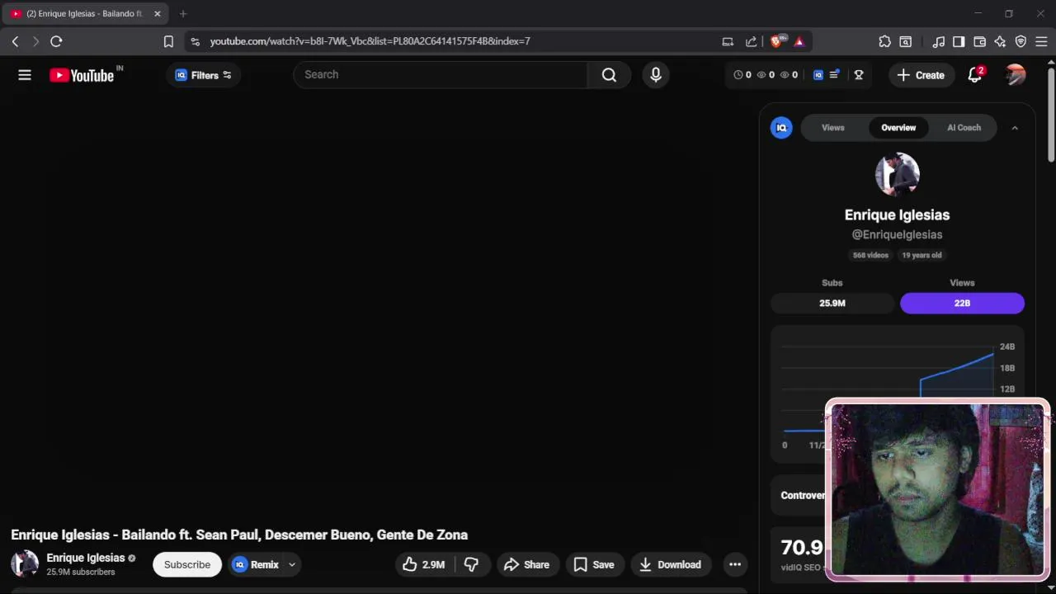This screenshot has height=594, width=1056.
Task: View site information icon in address bar
Action: (x=194, y=41)
